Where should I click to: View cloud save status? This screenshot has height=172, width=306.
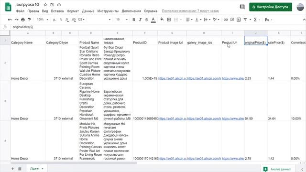[x=59, y=4]
